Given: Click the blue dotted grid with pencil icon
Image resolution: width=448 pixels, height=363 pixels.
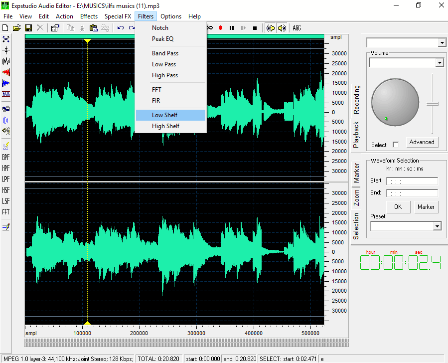Looking at the screenshot, I should (x=6, y=146).
